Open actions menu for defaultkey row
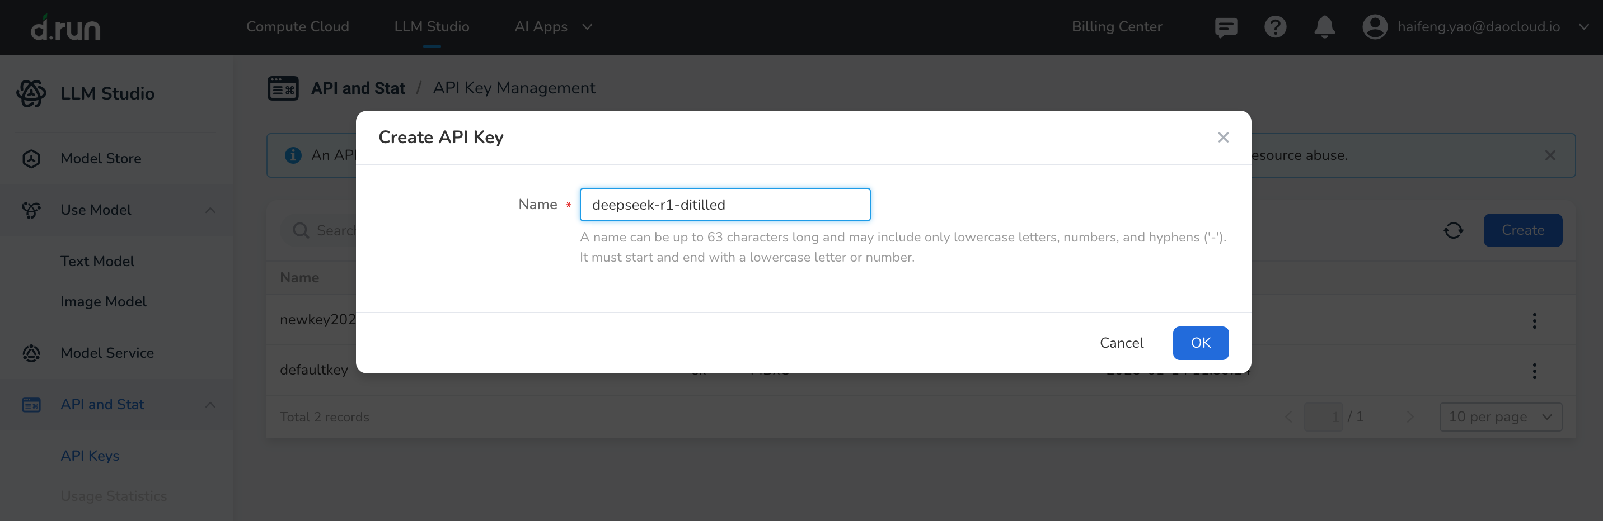 [1534, 371]
